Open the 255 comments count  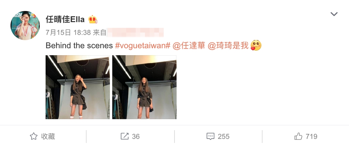223,136
